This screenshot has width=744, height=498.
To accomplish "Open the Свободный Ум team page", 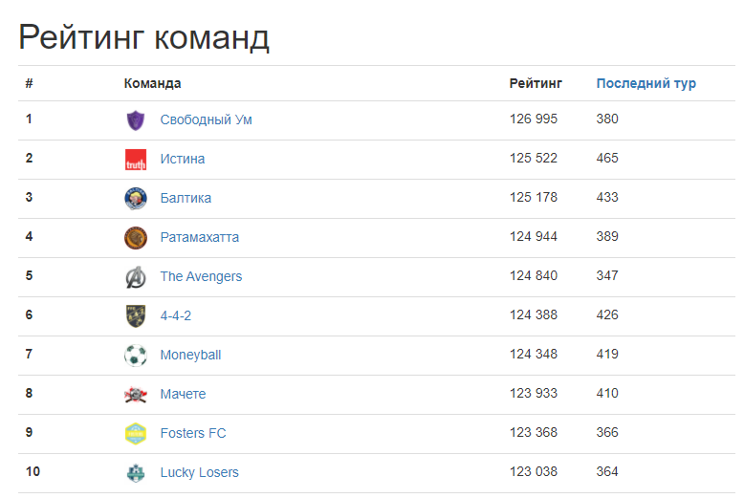I will [x=206, y=119].
